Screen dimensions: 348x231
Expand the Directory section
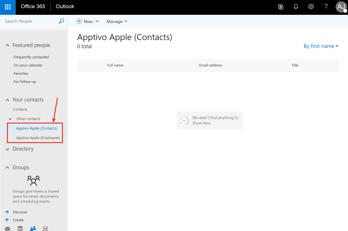coord(7,149)
